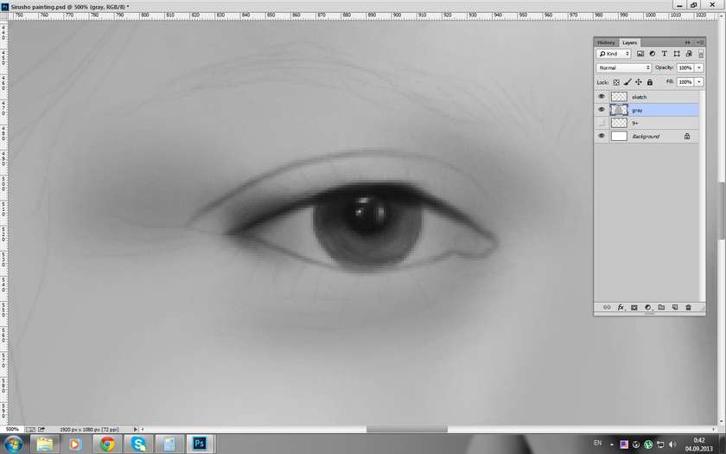Click the Fill percentage field

[x=684, y=82]
